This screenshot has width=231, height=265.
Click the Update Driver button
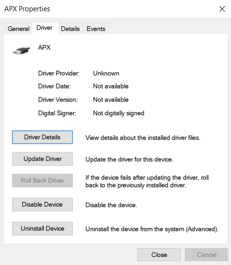tap(42, 159)
